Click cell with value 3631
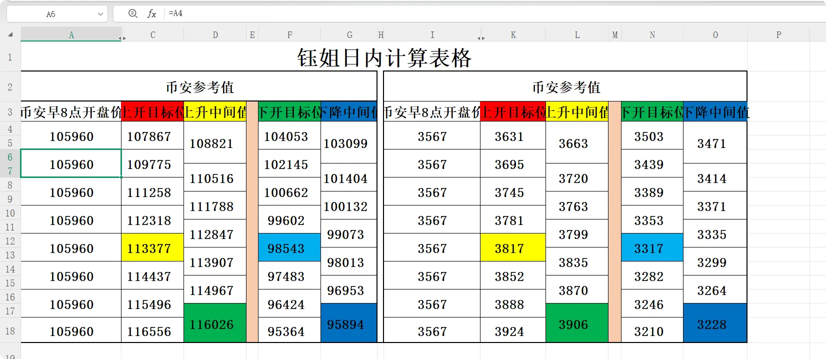 coord(513,135)
